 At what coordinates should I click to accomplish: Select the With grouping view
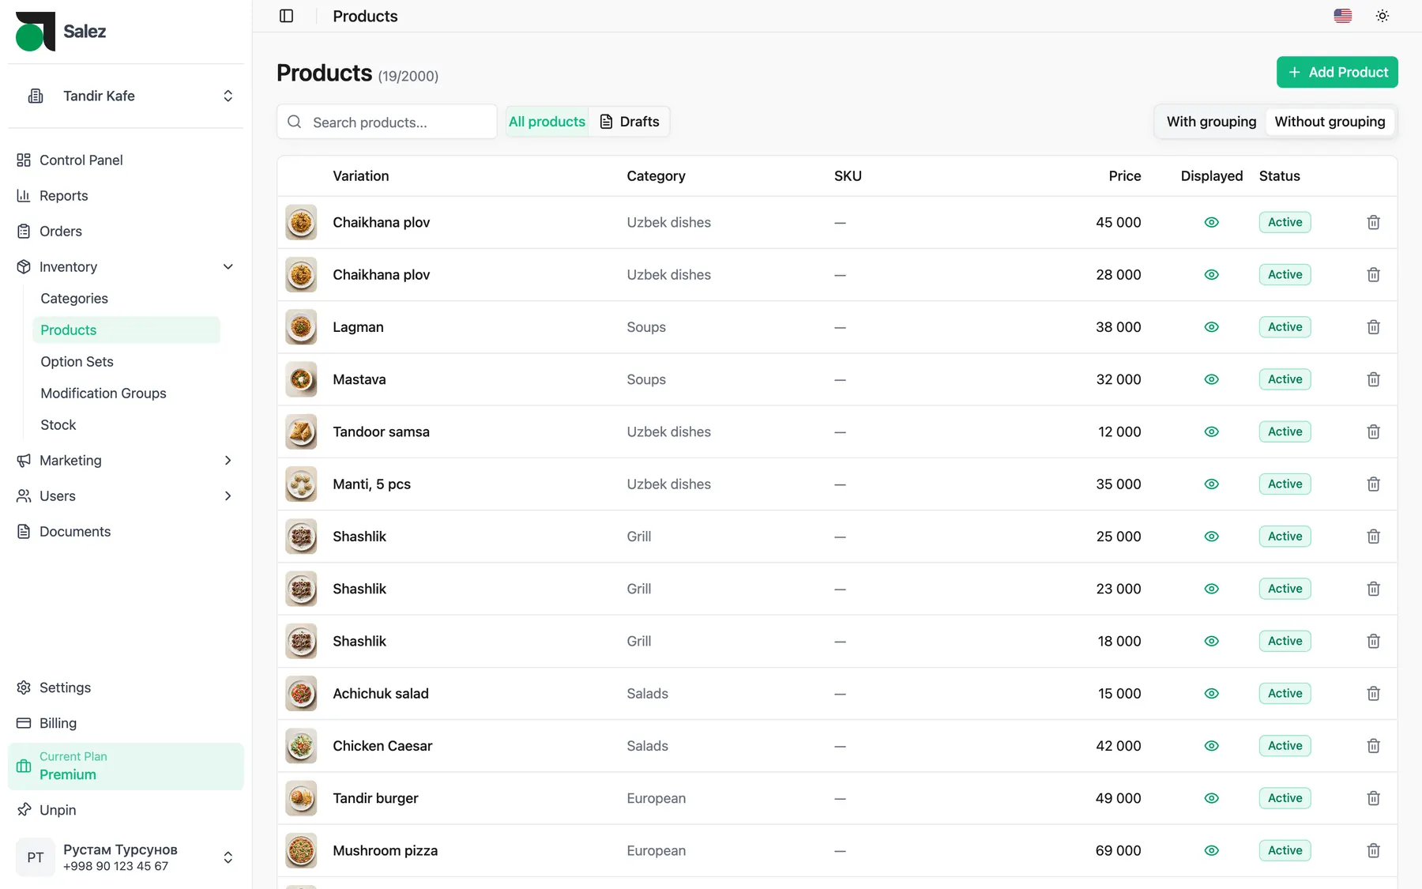tap(1211, 122)
